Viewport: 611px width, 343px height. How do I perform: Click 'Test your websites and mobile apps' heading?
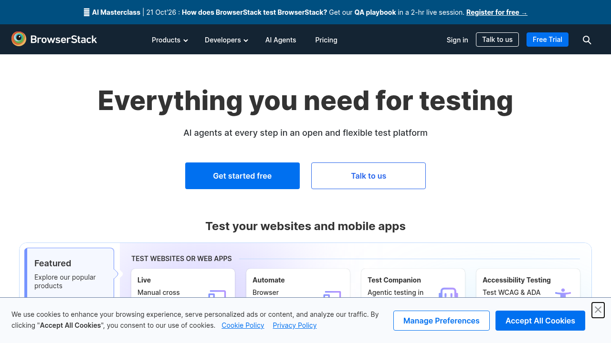(x=305, y=226)
